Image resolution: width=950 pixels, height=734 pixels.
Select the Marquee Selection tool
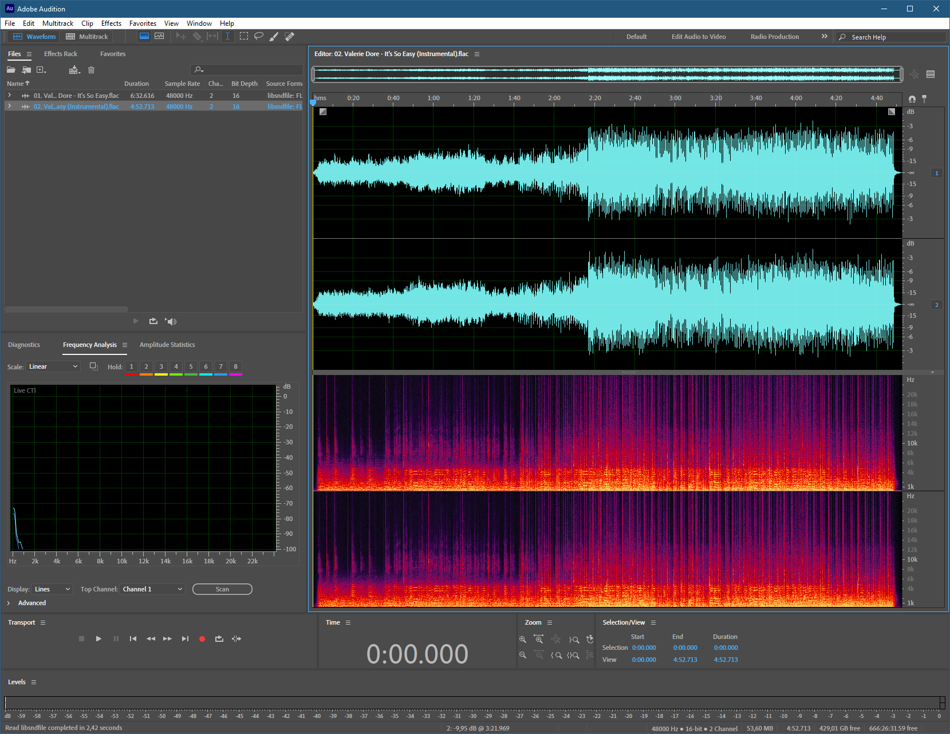[244, 36]
